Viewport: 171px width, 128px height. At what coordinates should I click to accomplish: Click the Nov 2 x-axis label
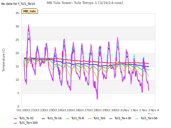pyautogui.click(x=137, y=110)
